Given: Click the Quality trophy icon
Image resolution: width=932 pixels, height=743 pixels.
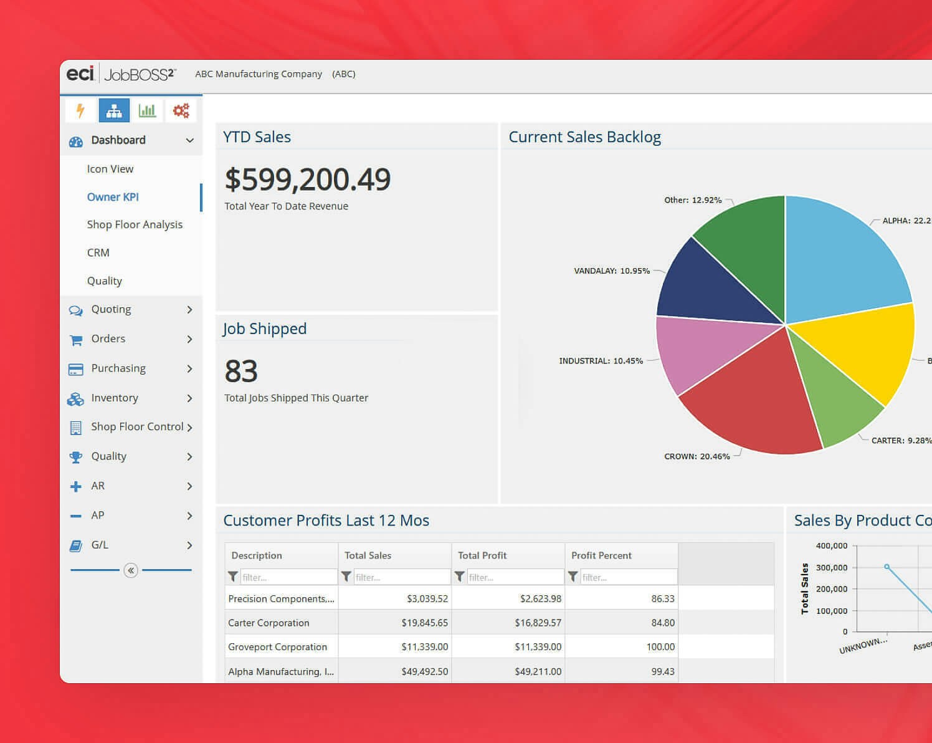Looking at the screenshot, I should click(76, 458).
